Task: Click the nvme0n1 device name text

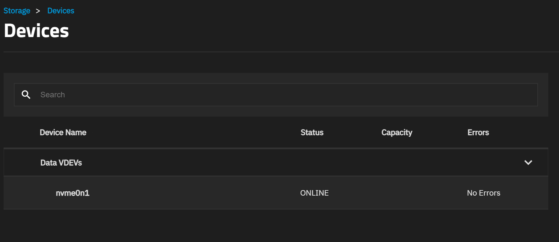Action: click(x=73, y=193)
